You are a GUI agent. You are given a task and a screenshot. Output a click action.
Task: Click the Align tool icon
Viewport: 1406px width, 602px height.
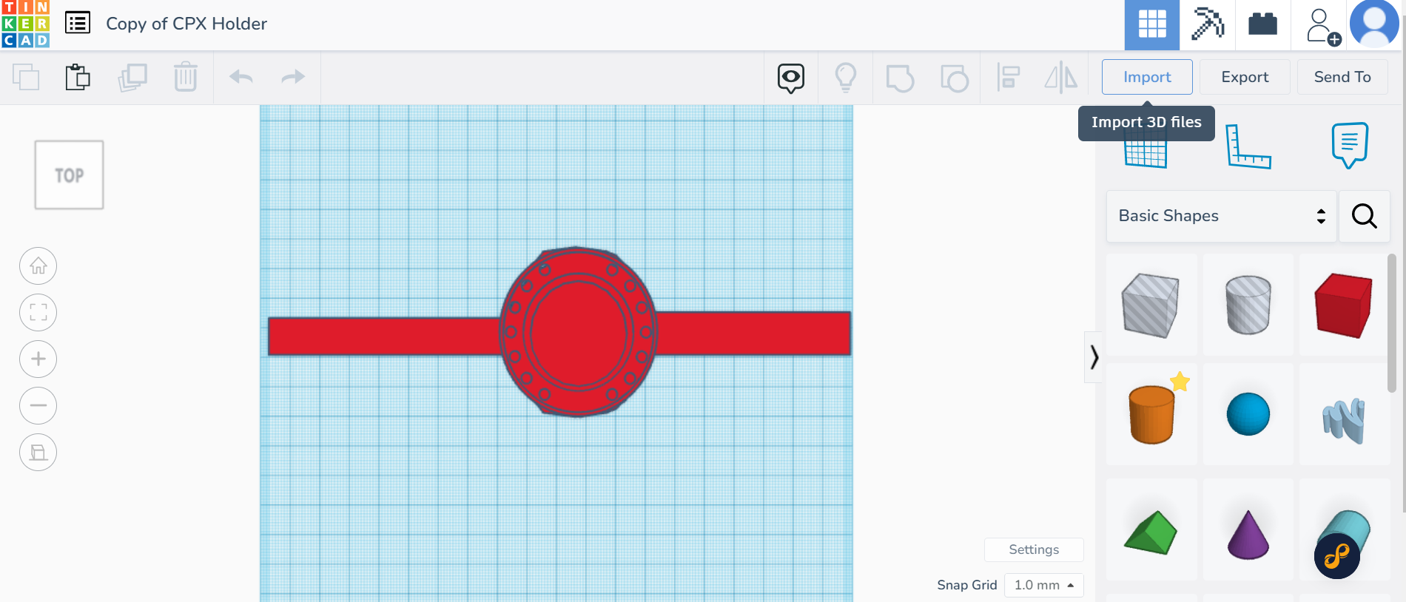[x=1008, y=77]
